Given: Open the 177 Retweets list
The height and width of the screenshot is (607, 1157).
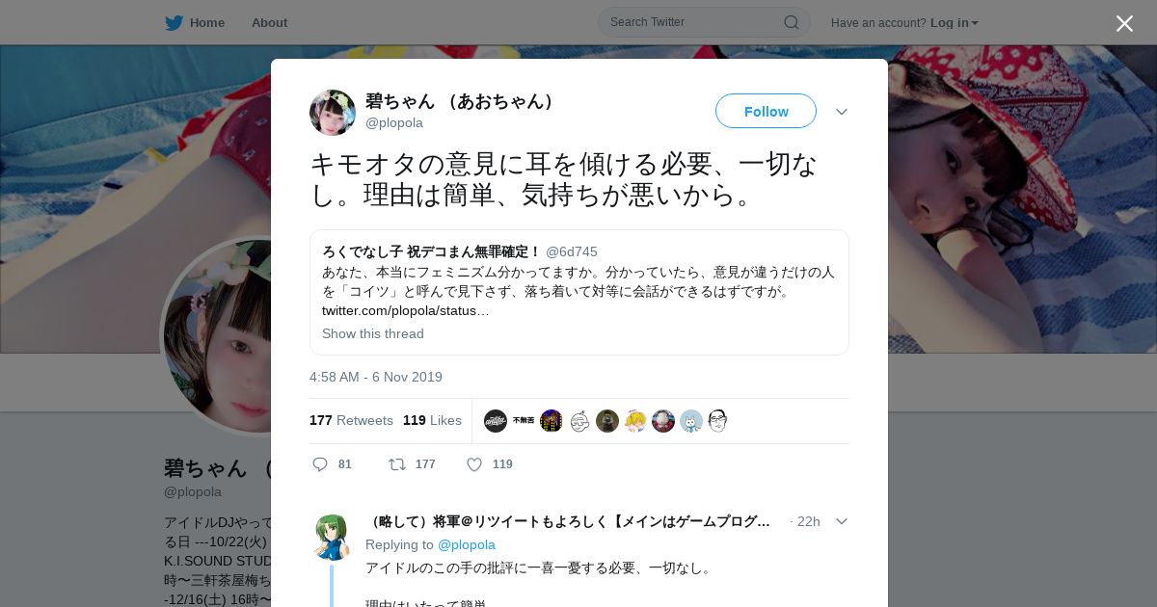Looking at the screenshot, I should pyautogui.click(x=351, y=420).
